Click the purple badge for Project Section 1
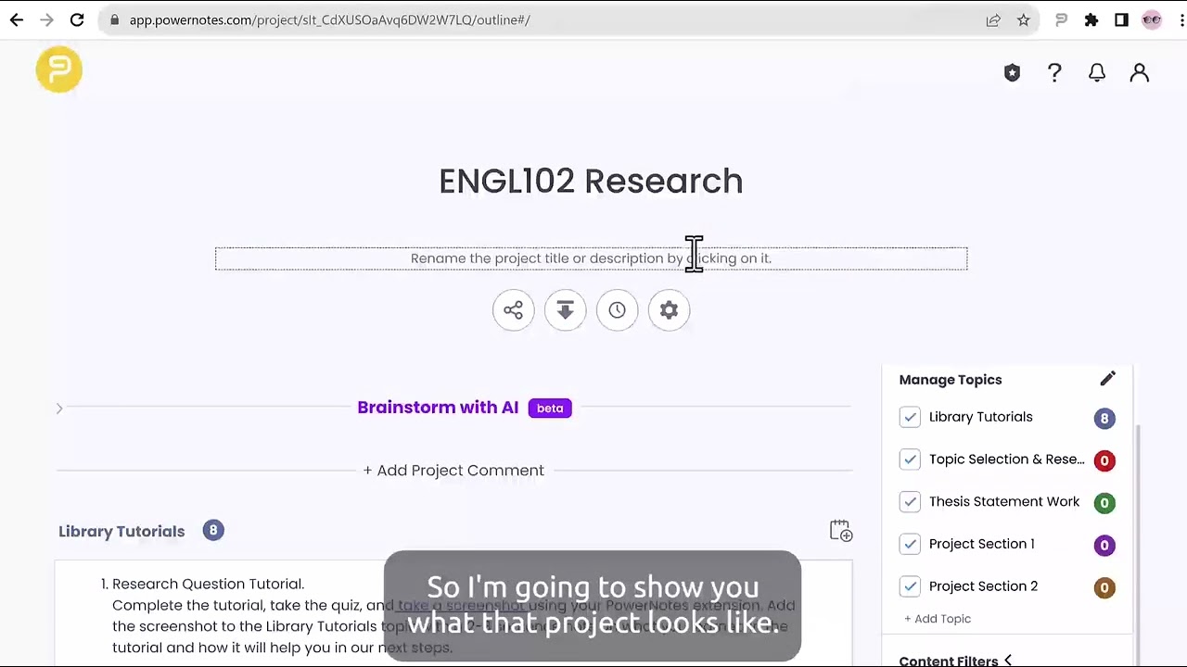Image resolution: width=1187 pixels, height=667 pixels. pyautogui.click(x=1104, y=546)
